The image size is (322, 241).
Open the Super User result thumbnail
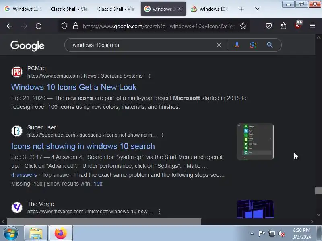(x=255, y=142)
